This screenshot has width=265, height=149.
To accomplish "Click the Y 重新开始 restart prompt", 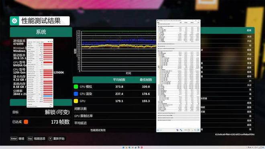I will (57, 139).
